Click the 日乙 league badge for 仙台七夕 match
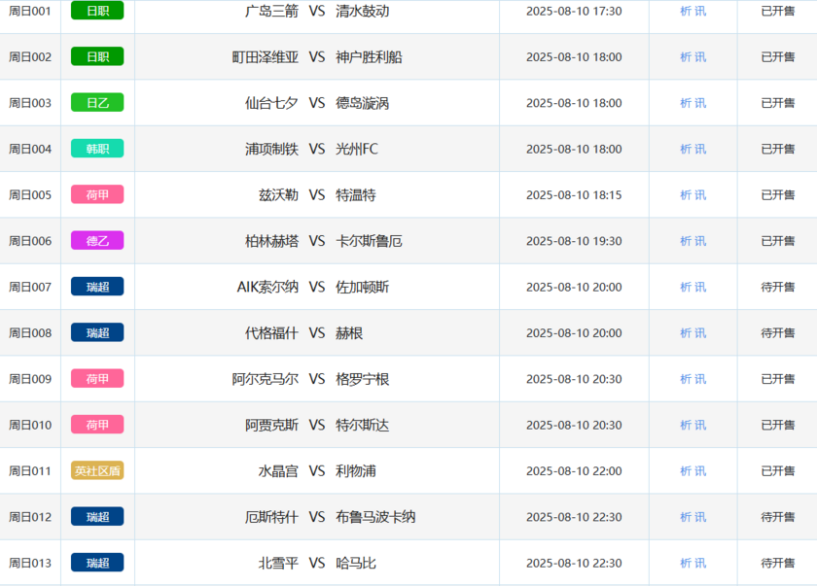This screenshot has height=586, width=817. coord(97,103)
